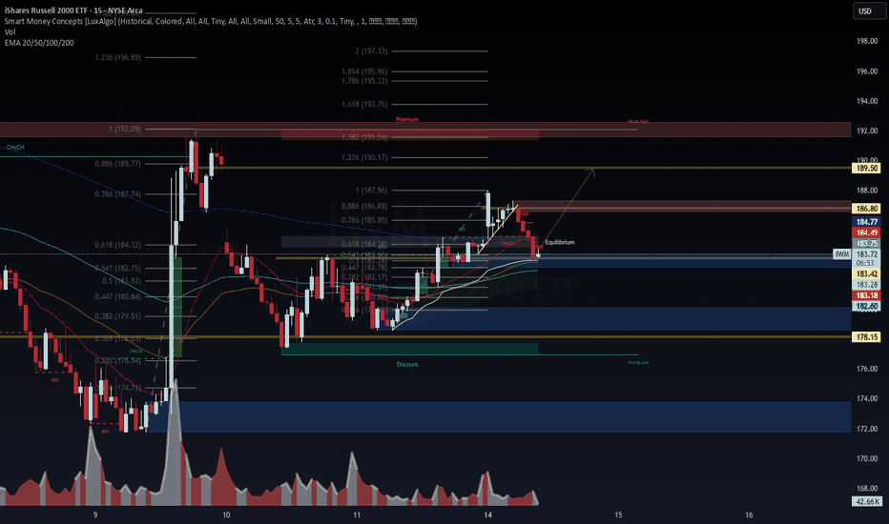Click the Fib label 0.447 (180.84)

(118, 297)
